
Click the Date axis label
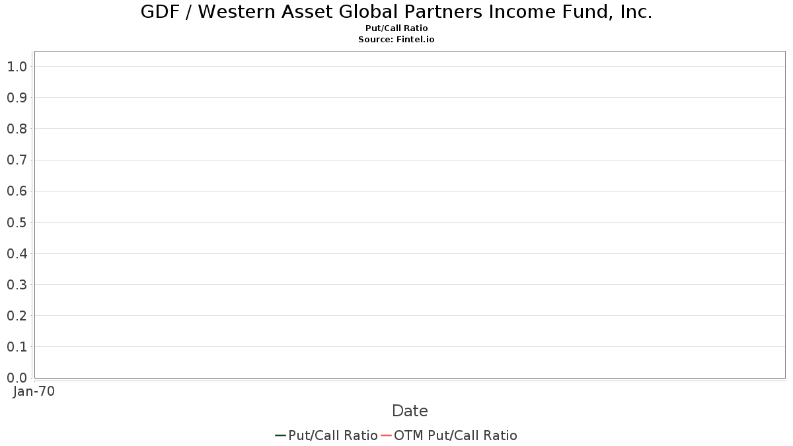(x=410, y=411)
